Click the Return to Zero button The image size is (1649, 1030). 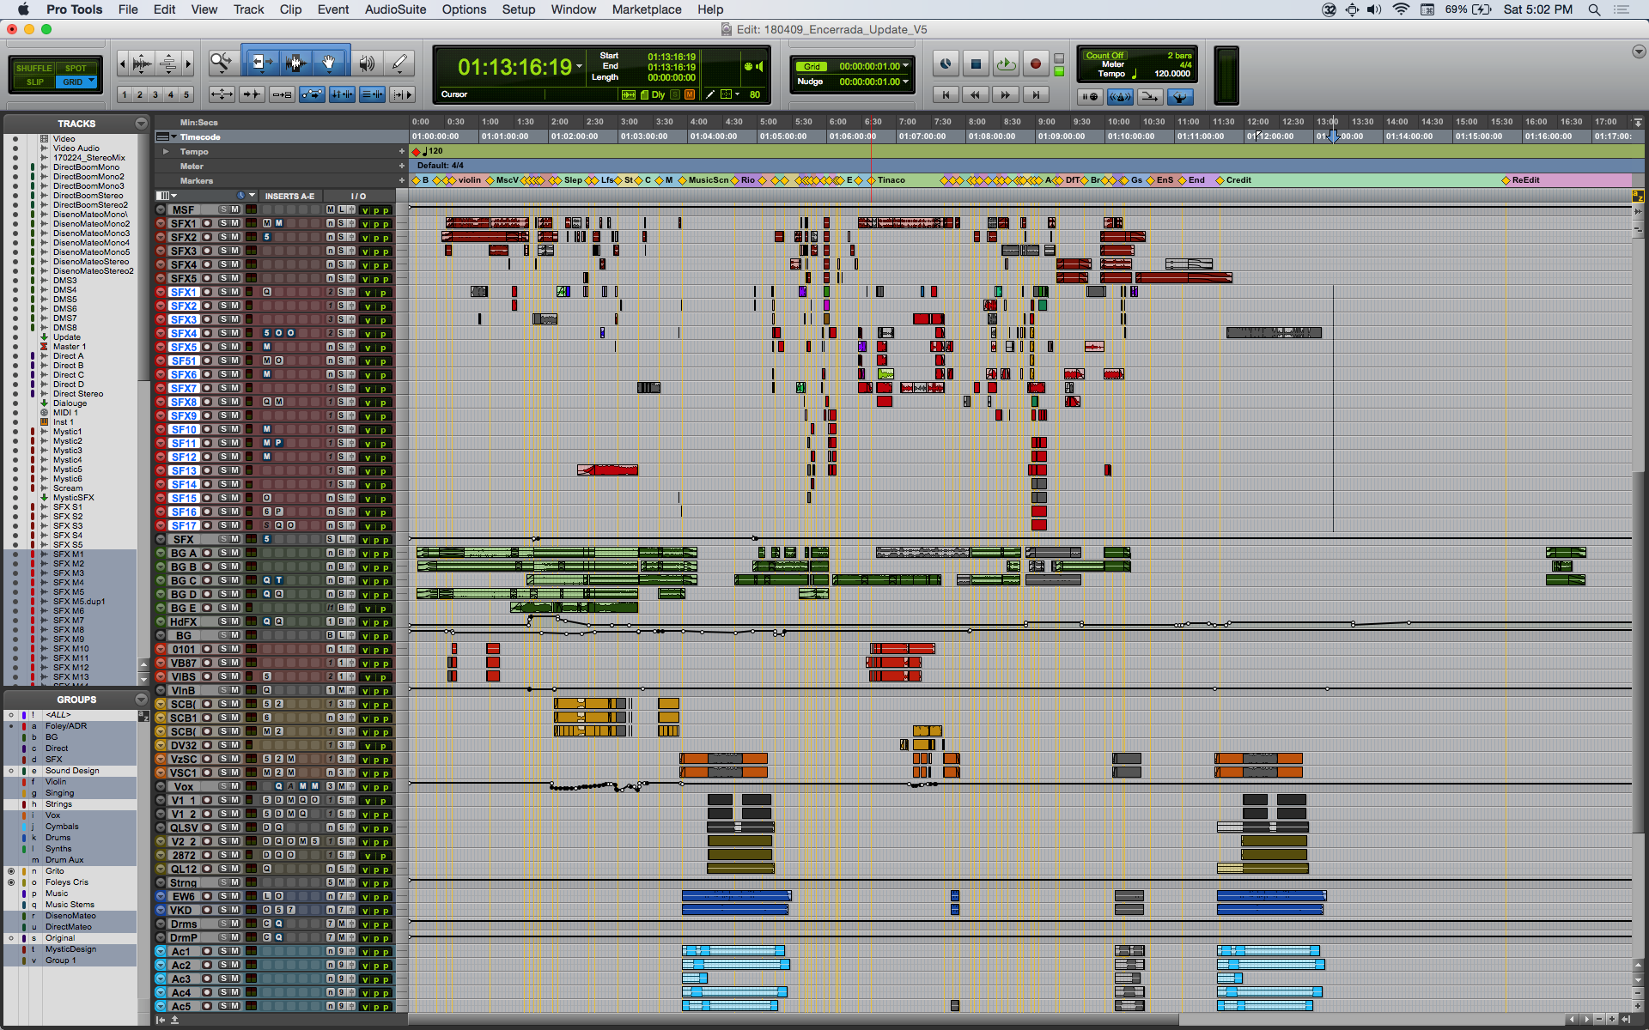pyautogui.click(x=946, y=95)
